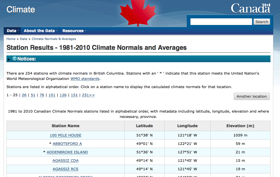Open 100 MILE HOUSE station
Screen dimensions: 280x177
65,135
